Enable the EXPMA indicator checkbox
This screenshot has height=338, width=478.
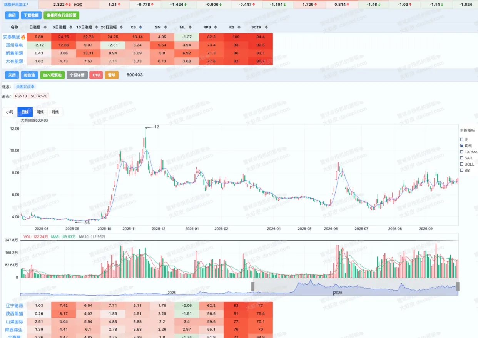click(462, 152)
